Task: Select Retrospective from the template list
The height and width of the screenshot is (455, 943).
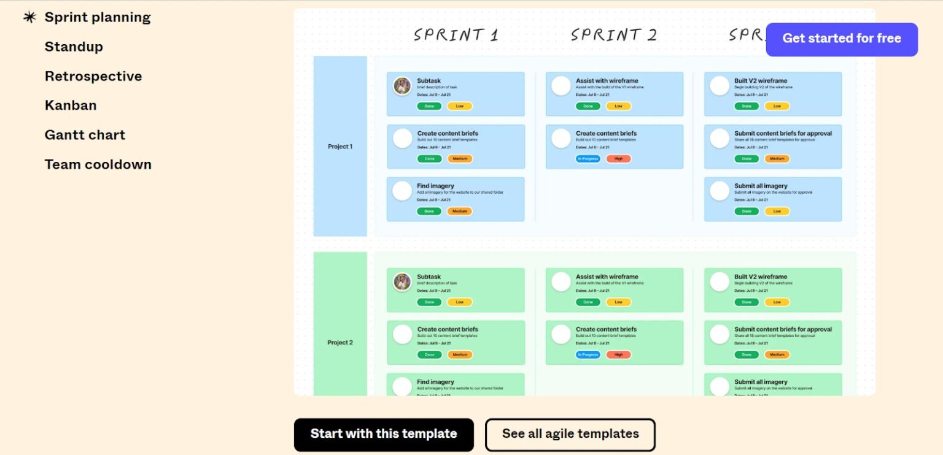Action: [x=93, y=76]
